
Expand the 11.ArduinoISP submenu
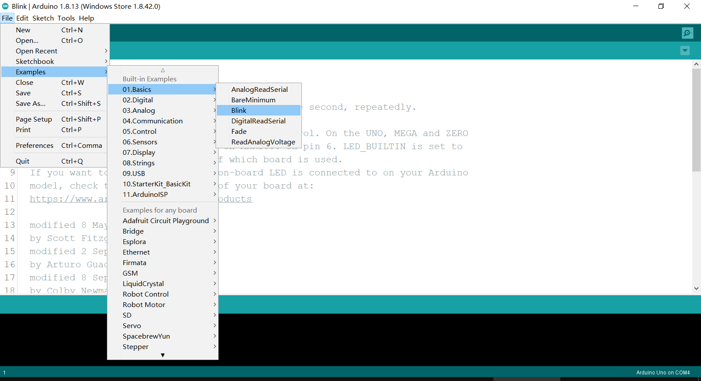(163, 194)
